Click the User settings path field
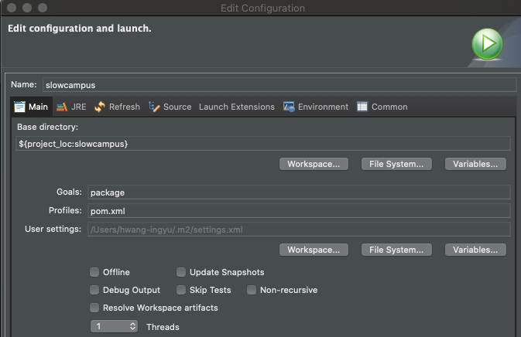The width and height of the screenshot is (521, 337). pyautogui.click(x=299, y=230)
